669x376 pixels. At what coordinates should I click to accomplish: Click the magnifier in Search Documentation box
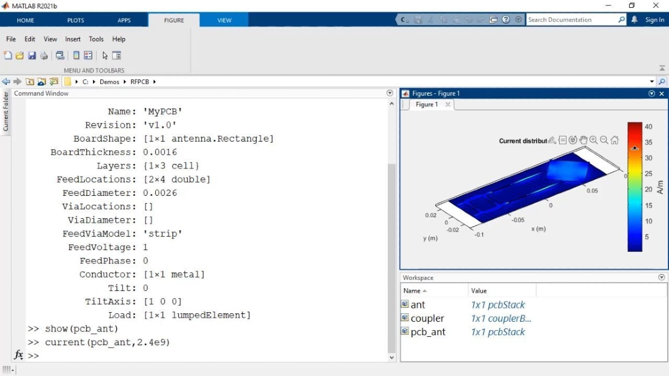click(621, 19)
